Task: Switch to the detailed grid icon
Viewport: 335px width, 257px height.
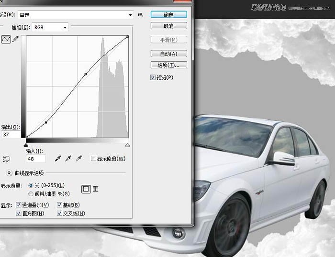Action: [95, 189]
